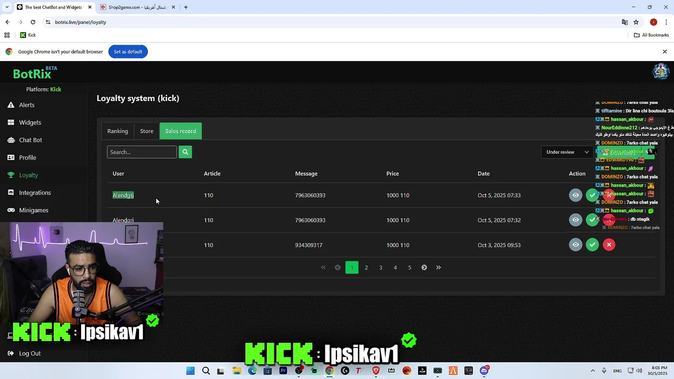Image resolution: width=674 pixels, height=379 pixels.
Task: View details of the 07:32 sale
Action: [576, 220]
